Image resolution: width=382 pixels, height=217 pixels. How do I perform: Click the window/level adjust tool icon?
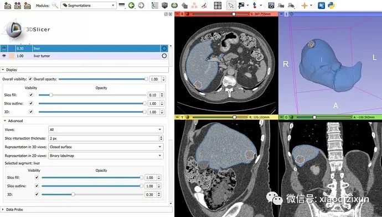click(241, 6)
